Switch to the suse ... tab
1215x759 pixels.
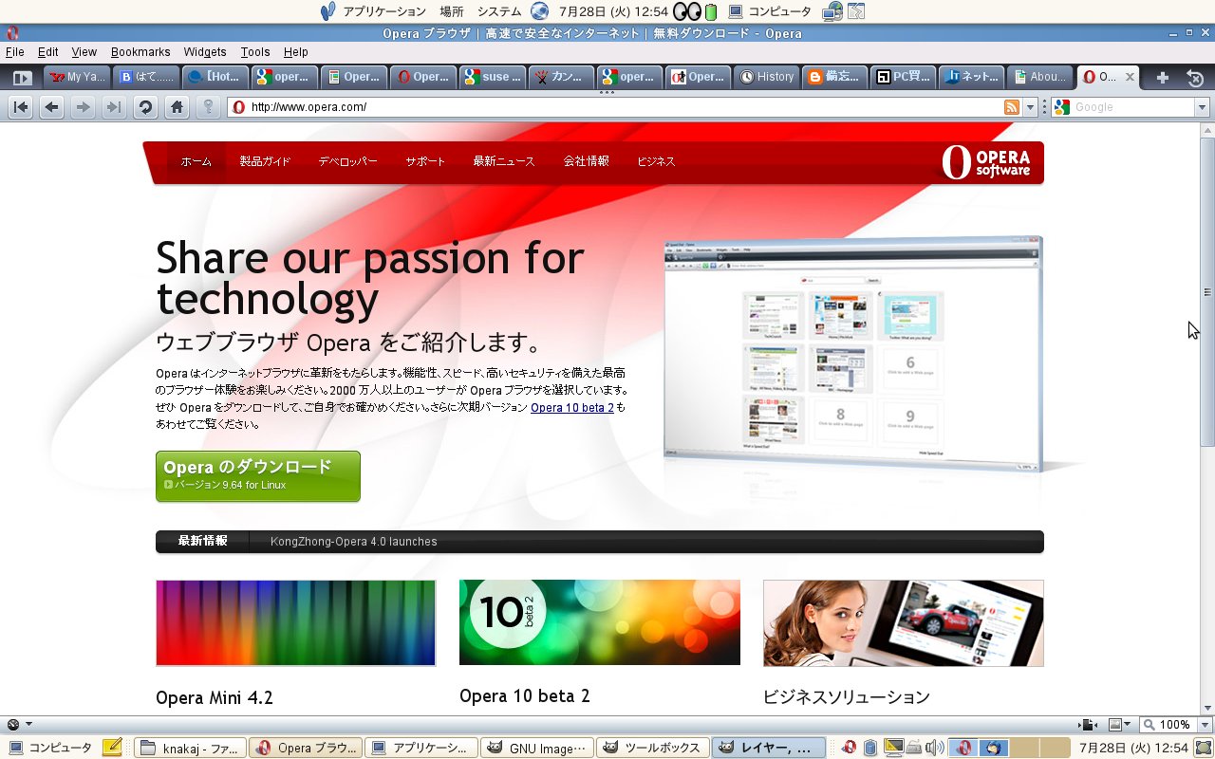coord(492,77)
